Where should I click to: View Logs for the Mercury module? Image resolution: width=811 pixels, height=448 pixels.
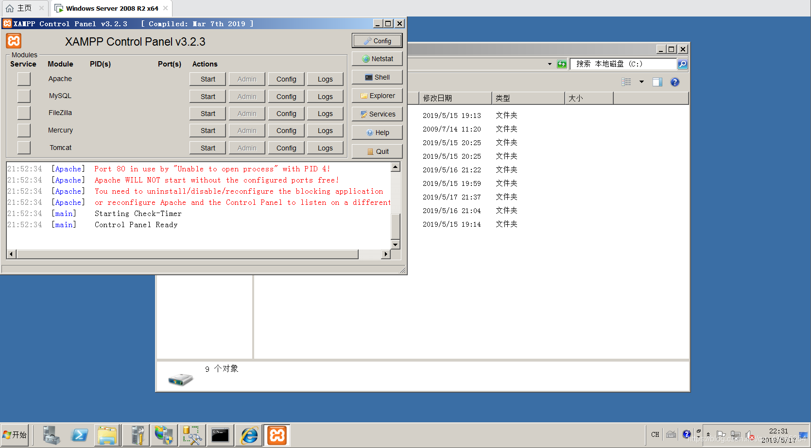click(325, 131)
